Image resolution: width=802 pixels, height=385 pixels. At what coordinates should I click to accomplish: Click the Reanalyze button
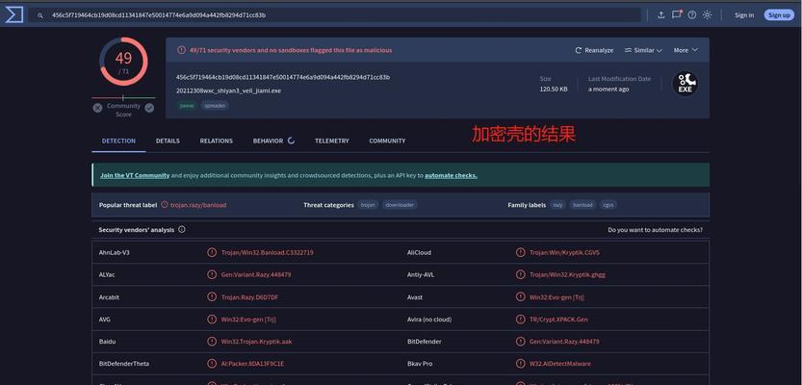coord(594,50)
